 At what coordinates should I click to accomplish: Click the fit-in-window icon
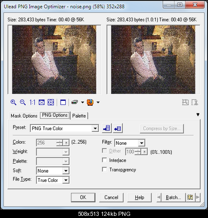click(41, 102)
